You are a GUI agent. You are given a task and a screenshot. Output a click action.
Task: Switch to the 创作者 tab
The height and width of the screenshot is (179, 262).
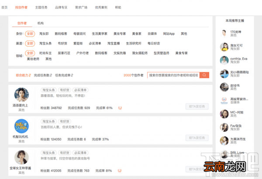(x=22, y=23)
